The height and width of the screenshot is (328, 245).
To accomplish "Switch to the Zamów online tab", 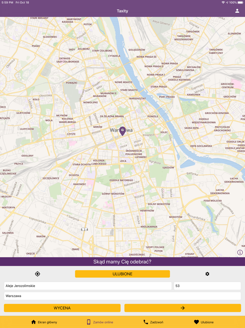I will pos(100,322).
